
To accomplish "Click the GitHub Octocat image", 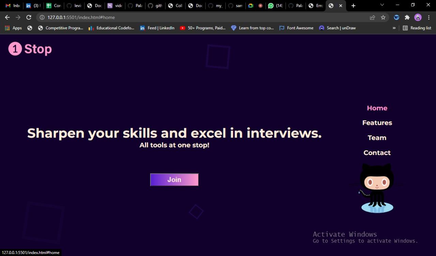I will (377, 188).
